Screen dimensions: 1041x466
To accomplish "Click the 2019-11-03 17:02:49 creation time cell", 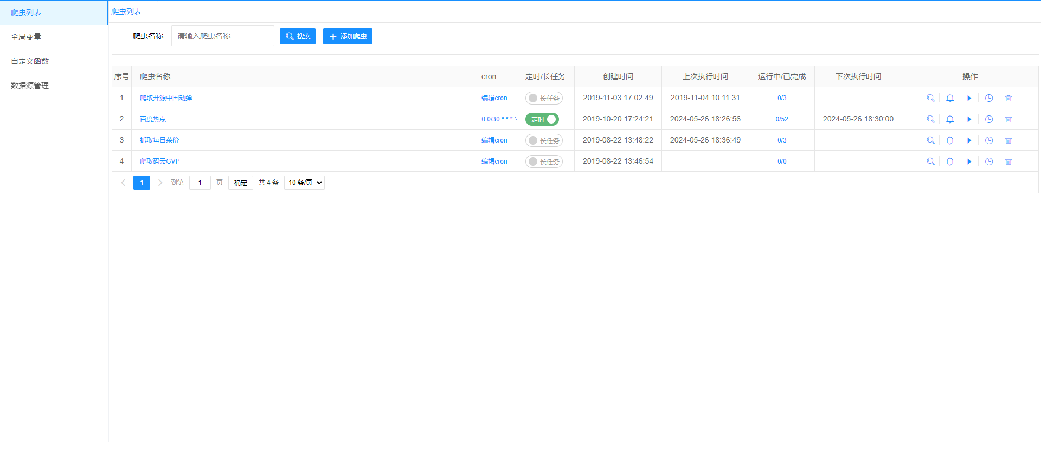I will click(x=618, y=98).
